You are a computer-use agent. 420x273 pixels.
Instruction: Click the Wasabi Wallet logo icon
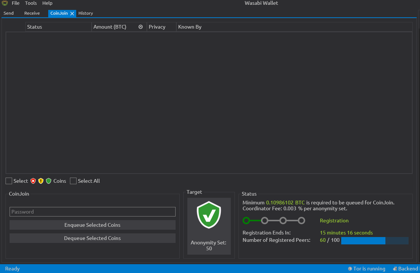pyautogui.click(x=5, y=3)
